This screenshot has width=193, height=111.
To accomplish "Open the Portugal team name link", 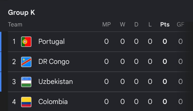I will pos(51,42).
